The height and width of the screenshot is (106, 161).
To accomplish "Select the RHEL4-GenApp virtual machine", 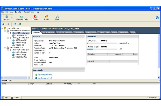I will [21, 52].
